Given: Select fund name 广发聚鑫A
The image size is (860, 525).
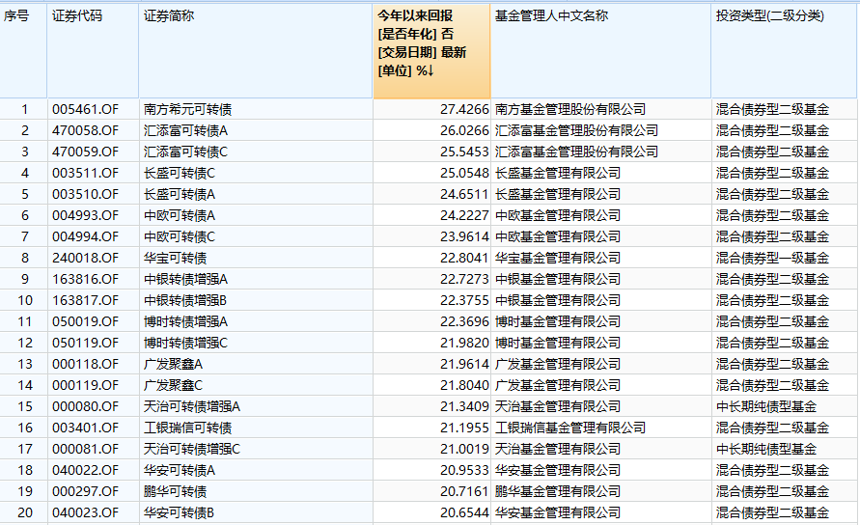Looking at the screenshot, I should (x=173, y=364).
